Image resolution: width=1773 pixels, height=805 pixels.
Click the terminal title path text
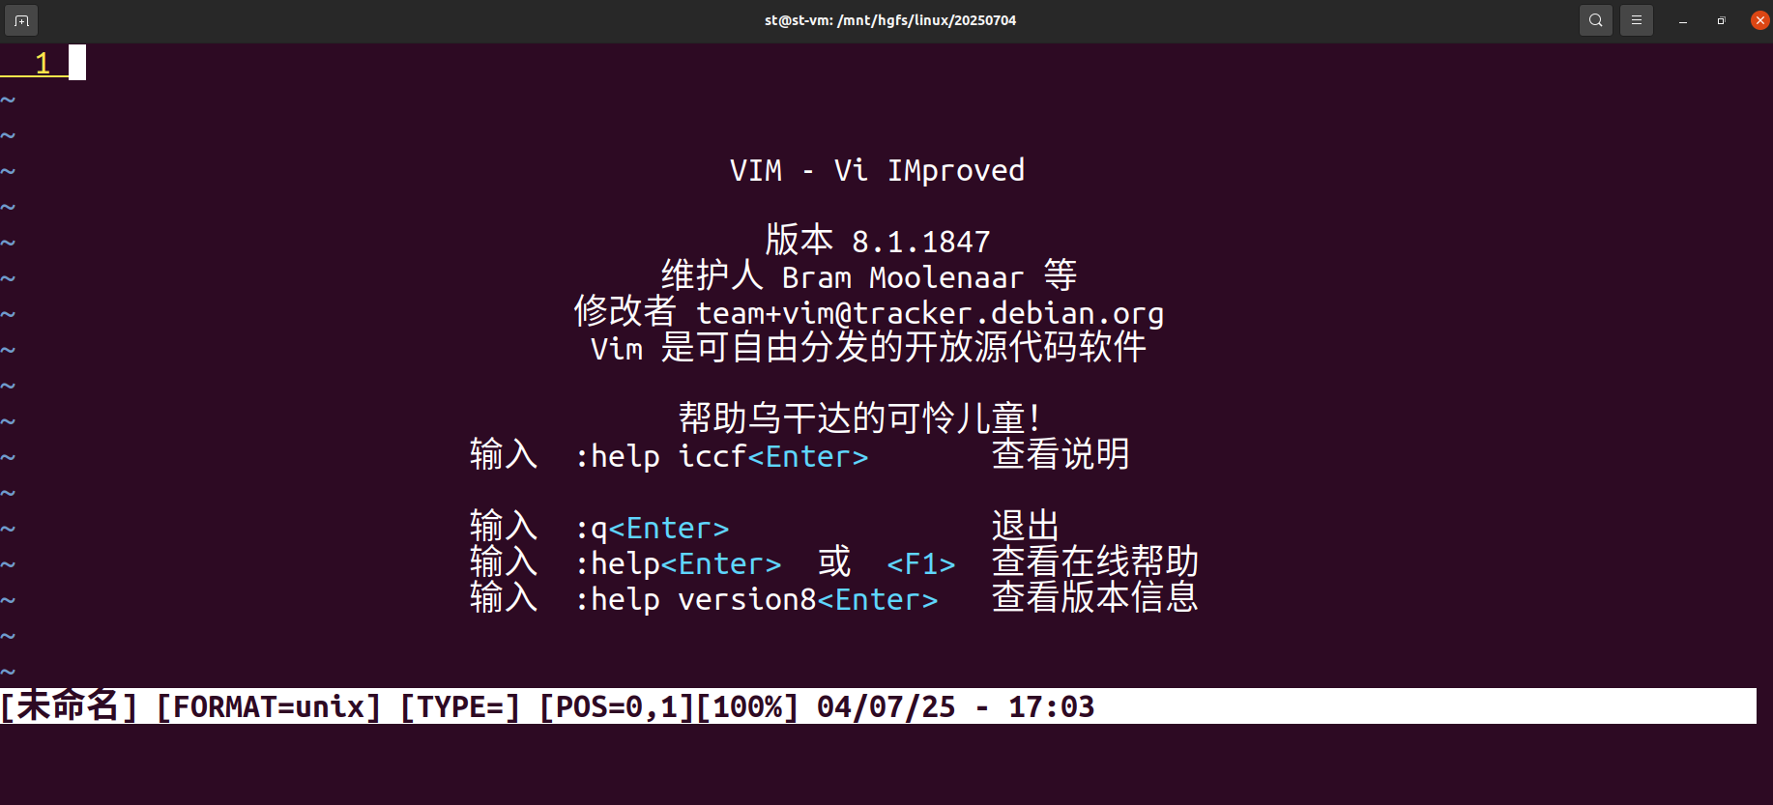(x=889, y=20)
